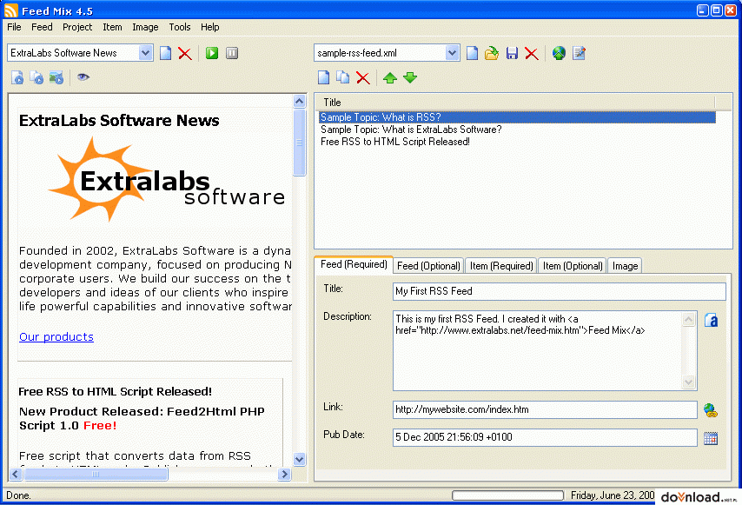Delete the feed file with red X near save
742x505 pixels.
click(532, 53)
